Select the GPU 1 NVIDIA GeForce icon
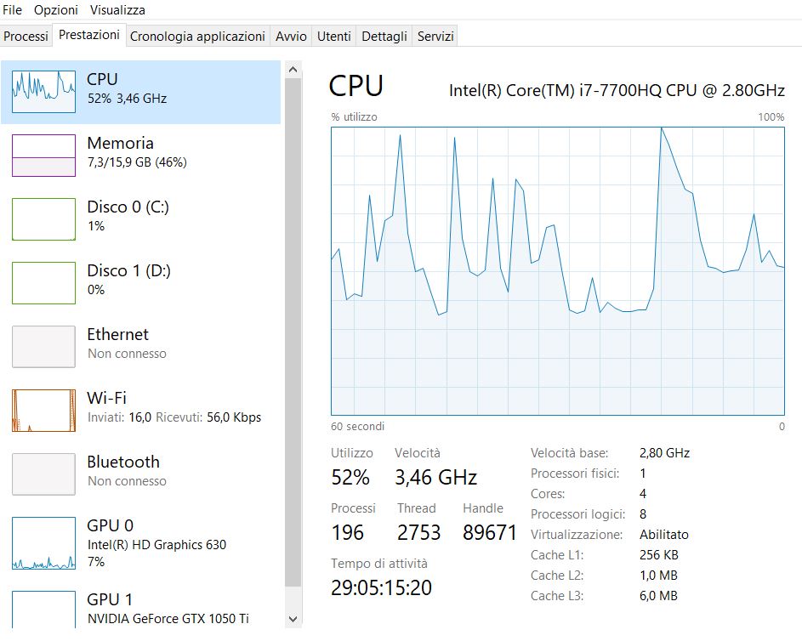 click(43, 610)
